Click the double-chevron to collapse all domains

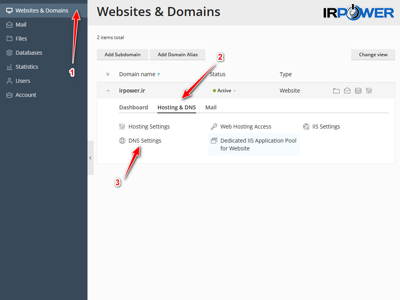[108, 74]
